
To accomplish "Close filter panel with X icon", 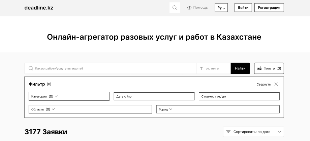I will point(276,84).
